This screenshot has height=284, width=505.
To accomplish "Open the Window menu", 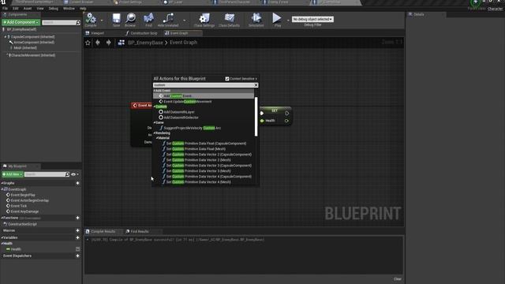I will point(69,9).
